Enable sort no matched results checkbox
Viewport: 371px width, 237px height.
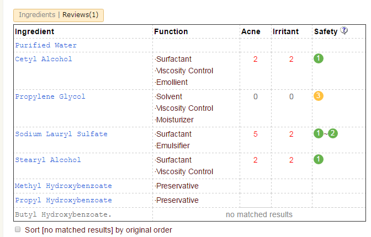pos(18,229)
